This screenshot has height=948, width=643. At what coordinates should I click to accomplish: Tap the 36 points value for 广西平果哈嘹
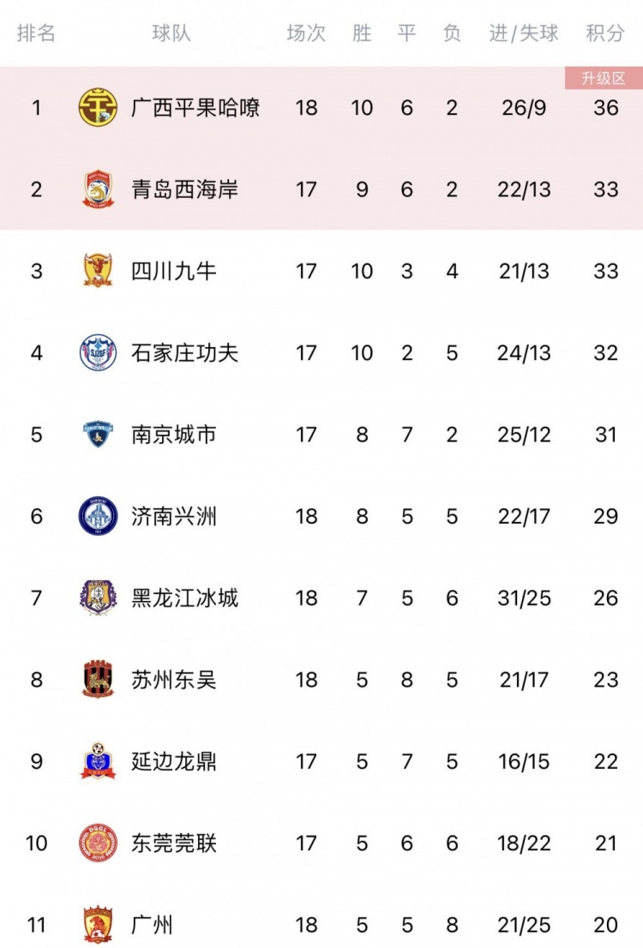[x=605, y=108]
